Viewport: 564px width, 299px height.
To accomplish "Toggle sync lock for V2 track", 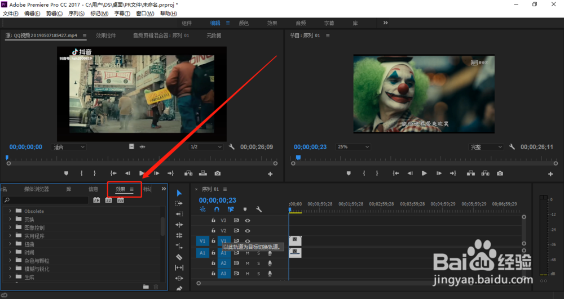I will point(236,231).
